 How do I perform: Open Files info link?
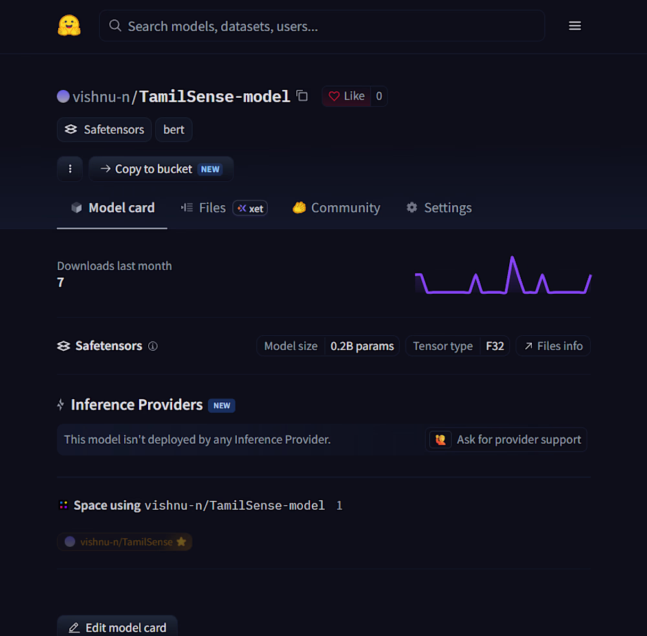[x=553, y=346]
